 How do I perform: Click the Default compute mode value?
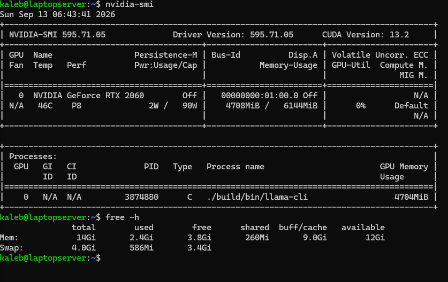(411, 106)
